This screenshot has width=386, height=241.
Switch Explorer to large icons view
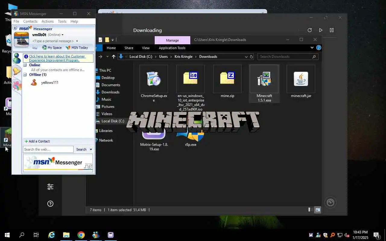(x=318, y=210)
